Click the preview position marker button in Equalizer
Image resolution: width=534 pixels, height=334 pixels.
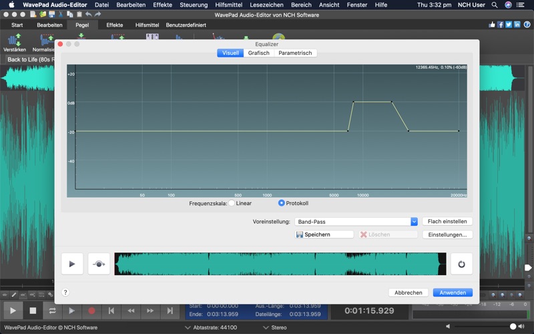[x=99, y=264]
